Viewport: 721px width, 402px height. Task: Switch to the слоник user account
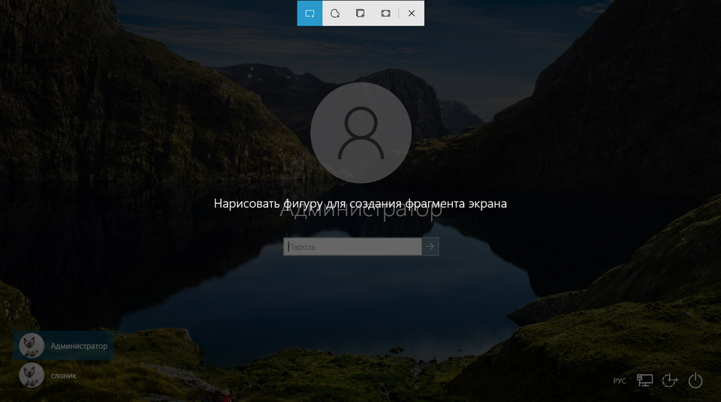click(x=63, y=374)
